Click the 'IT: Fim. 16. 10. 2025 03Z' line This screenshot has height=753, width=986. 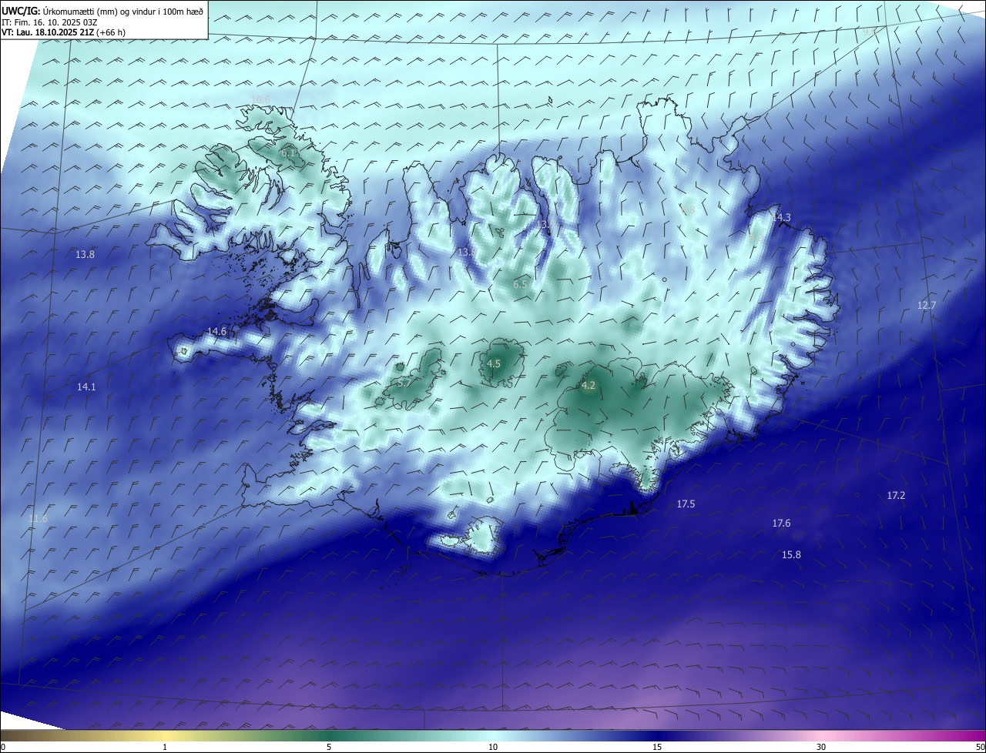(x=49, y=22)
